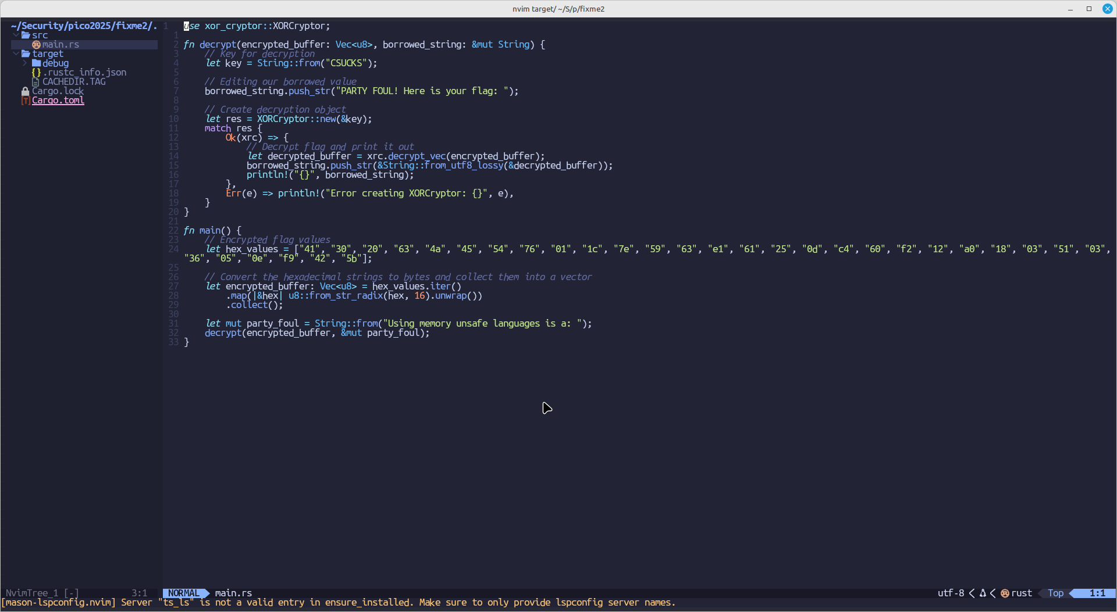
Task: Click the padlock icon beside Cargo.lock
Action: tap(25, 91)
